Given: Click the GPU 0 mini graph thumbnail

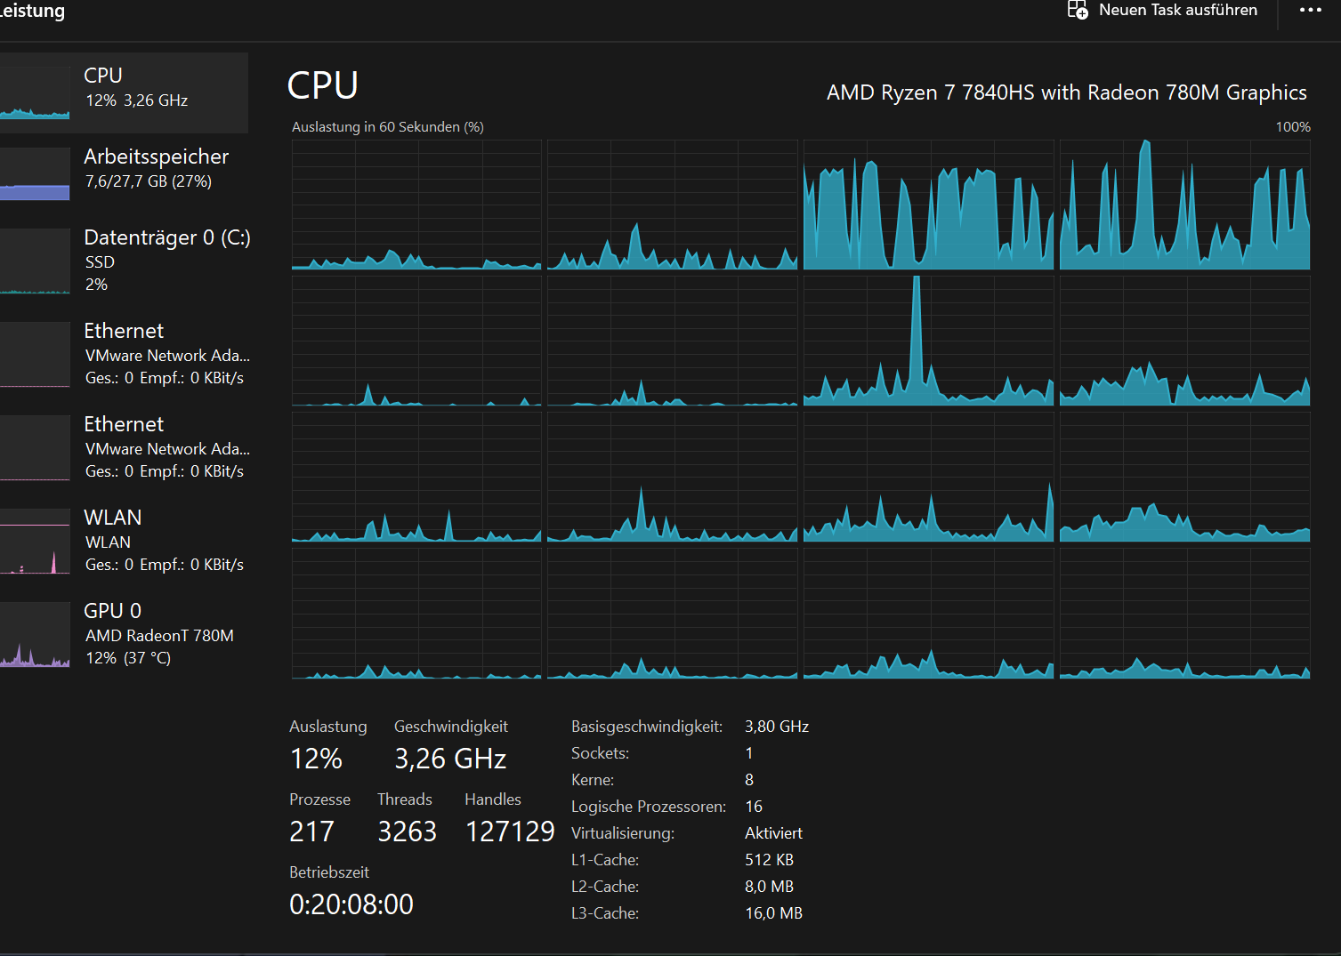Looking at the screenshot, I should [x=35, y=634].
